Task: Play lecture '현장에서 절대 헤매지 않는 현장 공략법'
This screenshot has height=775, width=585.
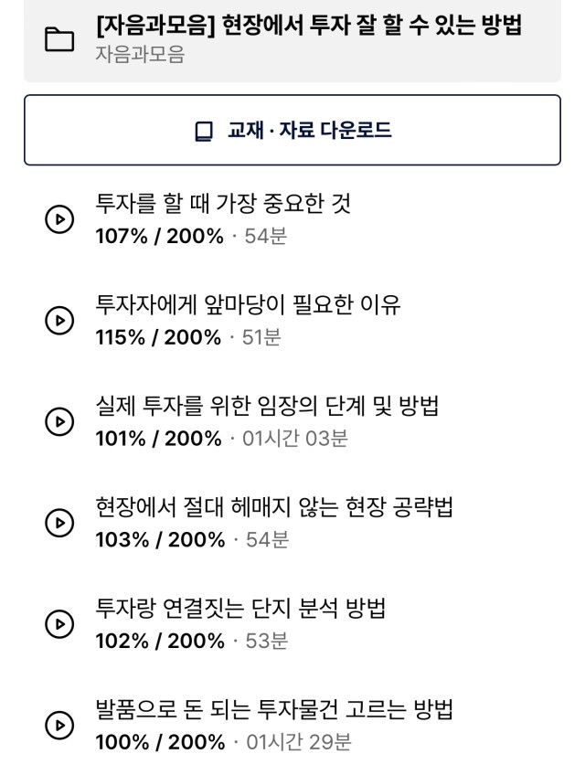Action: pos(59,523)
